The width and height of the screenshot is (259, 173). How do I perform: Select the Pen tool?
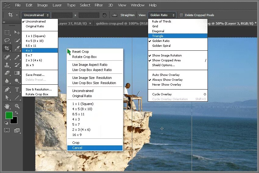(x=7, y=89)
